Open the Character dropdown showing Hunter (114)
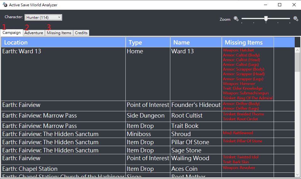 coord(43,18)
